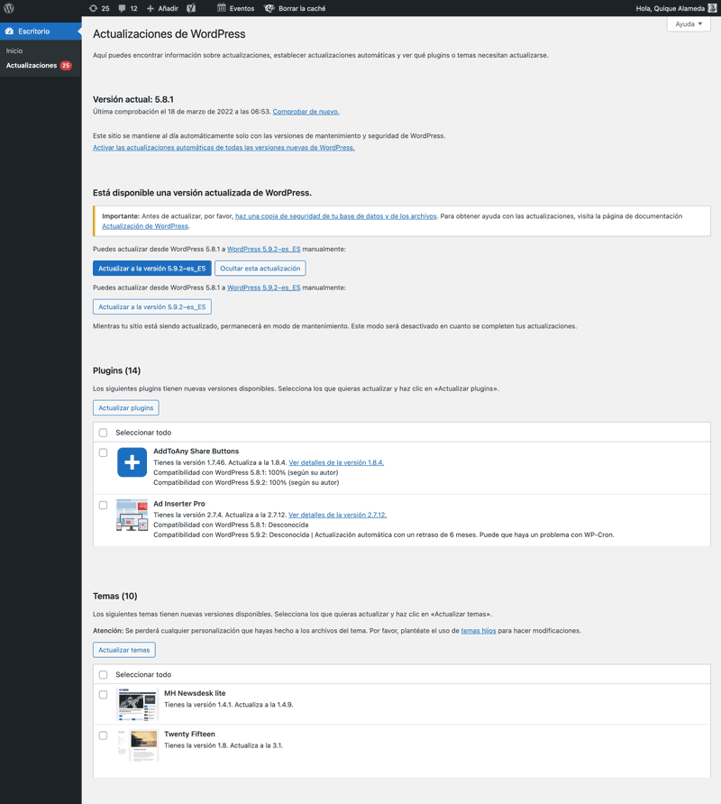The width and height of the screenshot is (721, 804).
Task: Check the Ad Inserter Pro checkbox
Action: 103,505
